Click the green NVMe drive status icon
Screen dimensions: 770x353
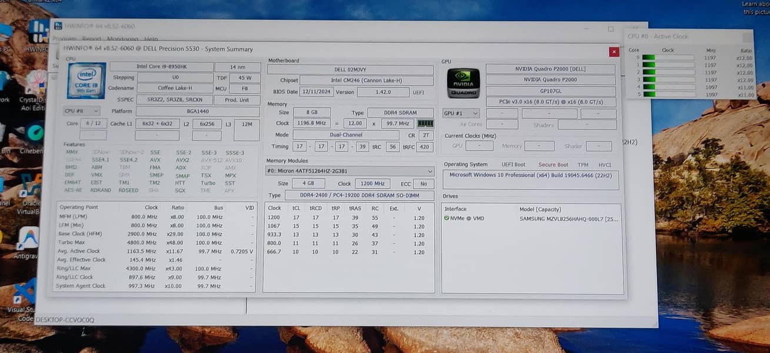pyautogui.click(x=447, y=218)
